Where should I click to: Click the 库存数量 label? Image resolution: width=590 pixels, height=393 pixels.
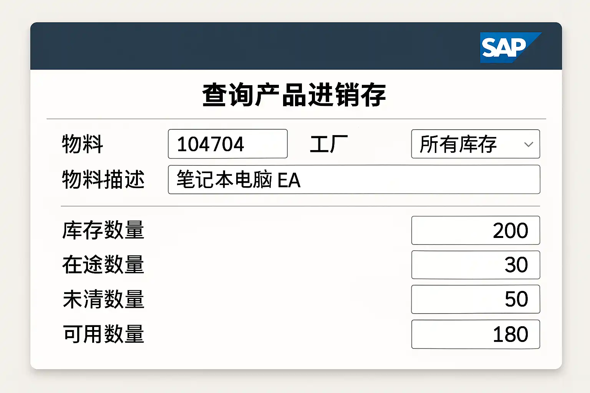103,230
